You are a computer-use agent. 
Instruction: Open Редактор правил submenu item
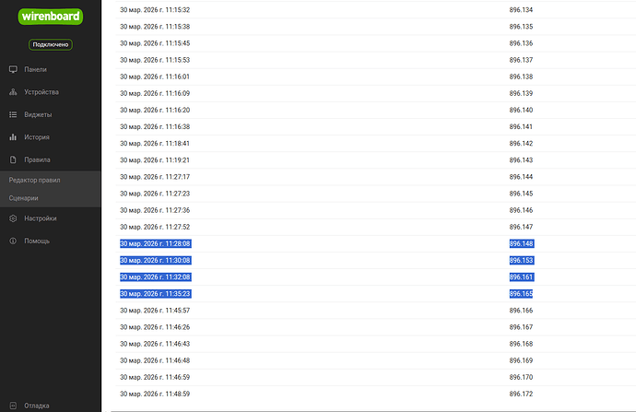35,180
